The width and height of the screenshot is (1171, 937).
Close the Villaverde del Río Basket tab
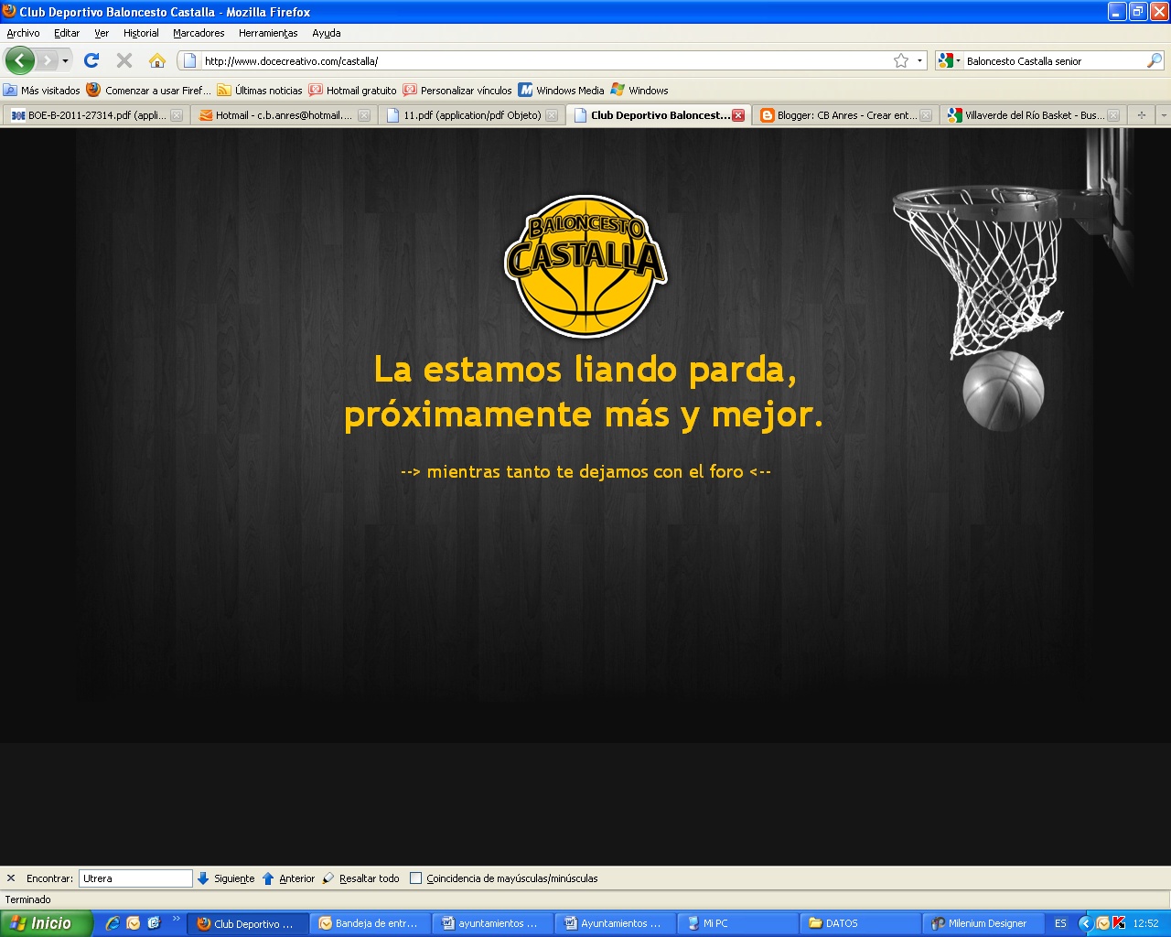1113,115
